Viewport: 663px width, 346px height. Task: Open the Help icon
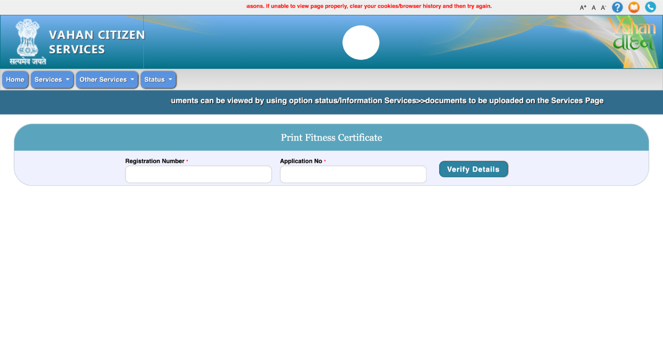click(617, 7)
